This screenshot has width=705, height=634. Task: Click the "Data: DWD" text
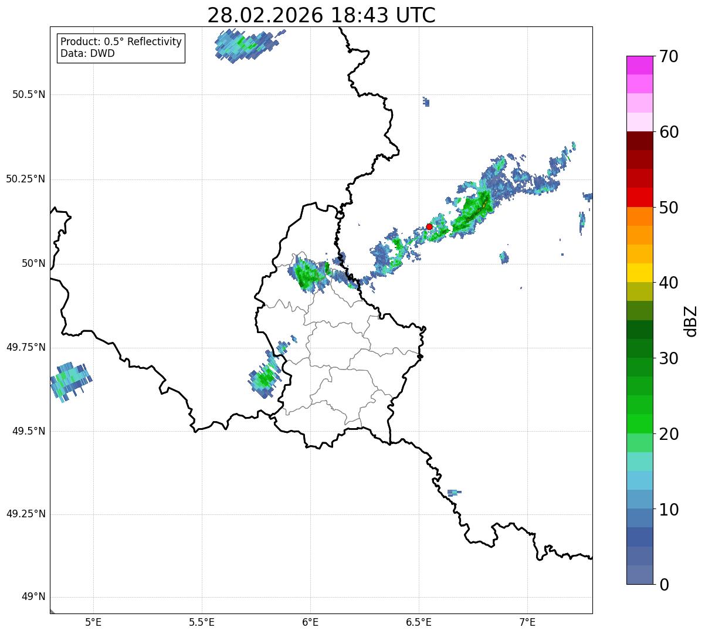coord(87,54)
